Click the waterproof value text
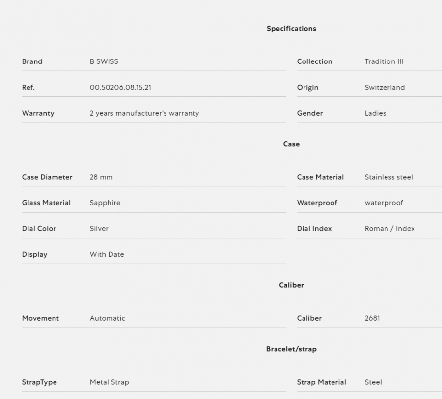The image size is (442, 399). 384,203
